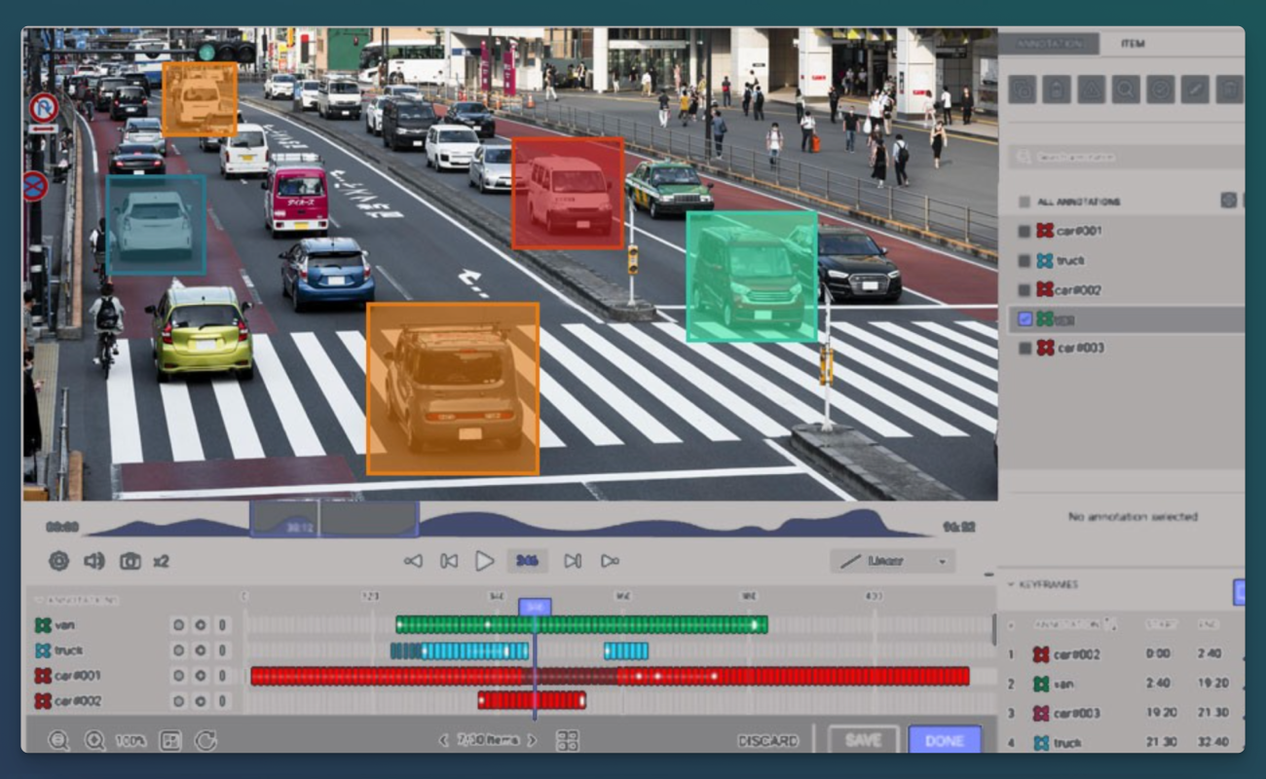Step forward one frame
The height and width of the screenshot is (779, 1266).
coord(573,561)
